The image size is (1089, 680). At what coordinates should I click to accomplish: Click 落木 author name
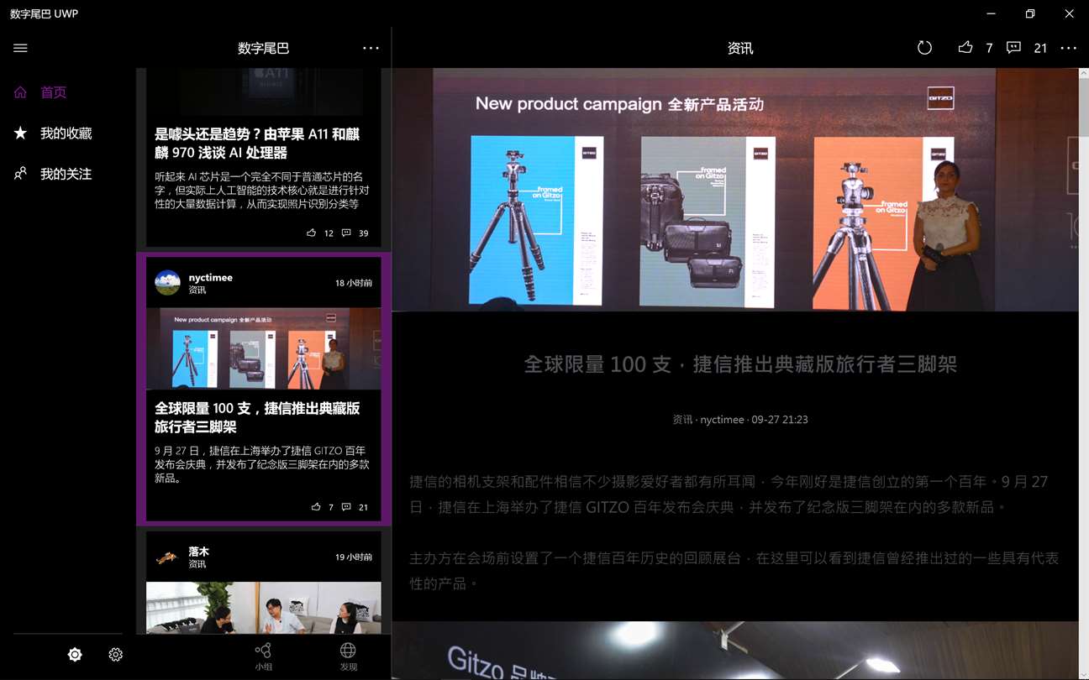point(198,552)
